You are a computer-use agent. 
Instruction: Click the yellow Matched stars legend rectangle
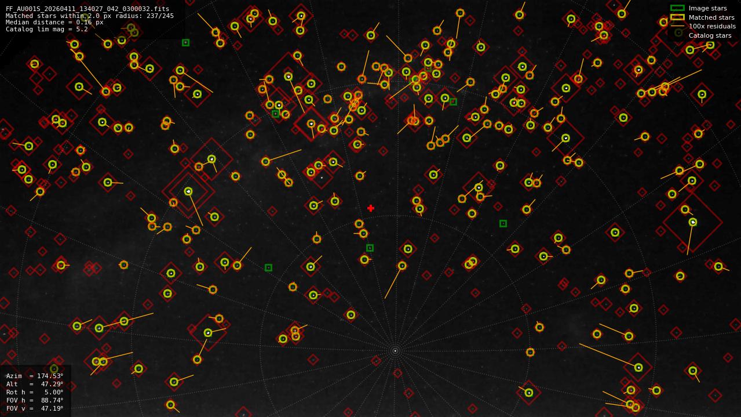(x=677, y=17)
